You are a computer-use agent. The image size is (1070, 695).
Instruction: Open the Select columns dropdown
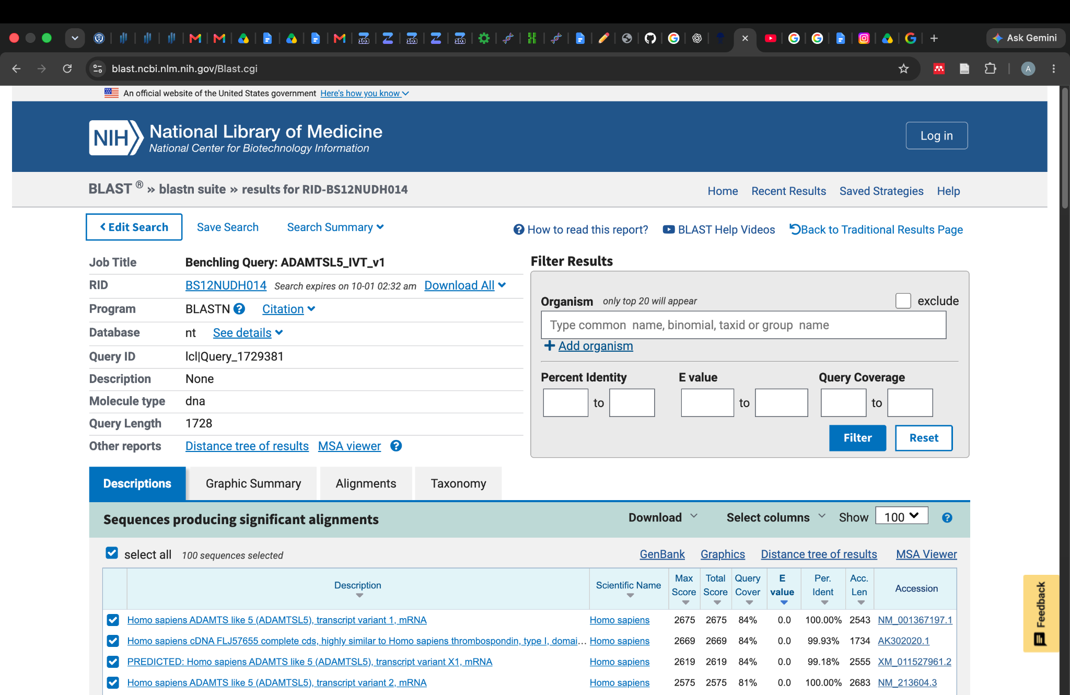(x=776, y=517)
